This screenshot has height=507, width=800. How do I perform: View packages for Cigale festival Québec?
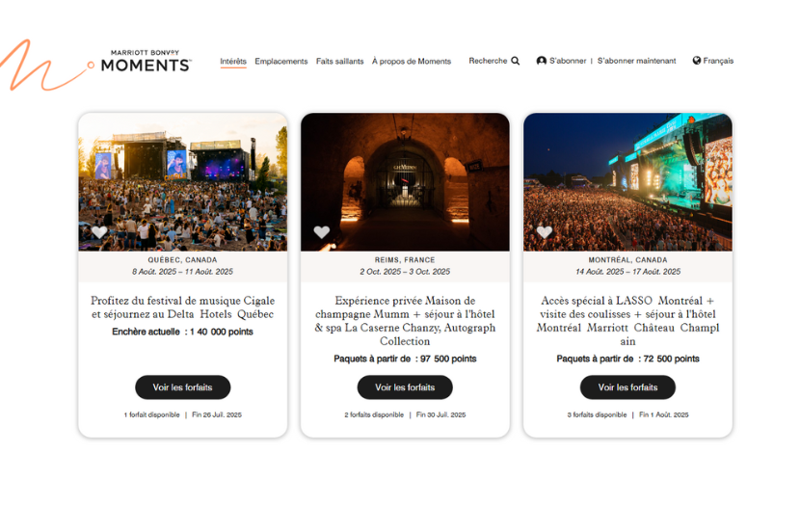pyautogui.click(x=183, y=387)
